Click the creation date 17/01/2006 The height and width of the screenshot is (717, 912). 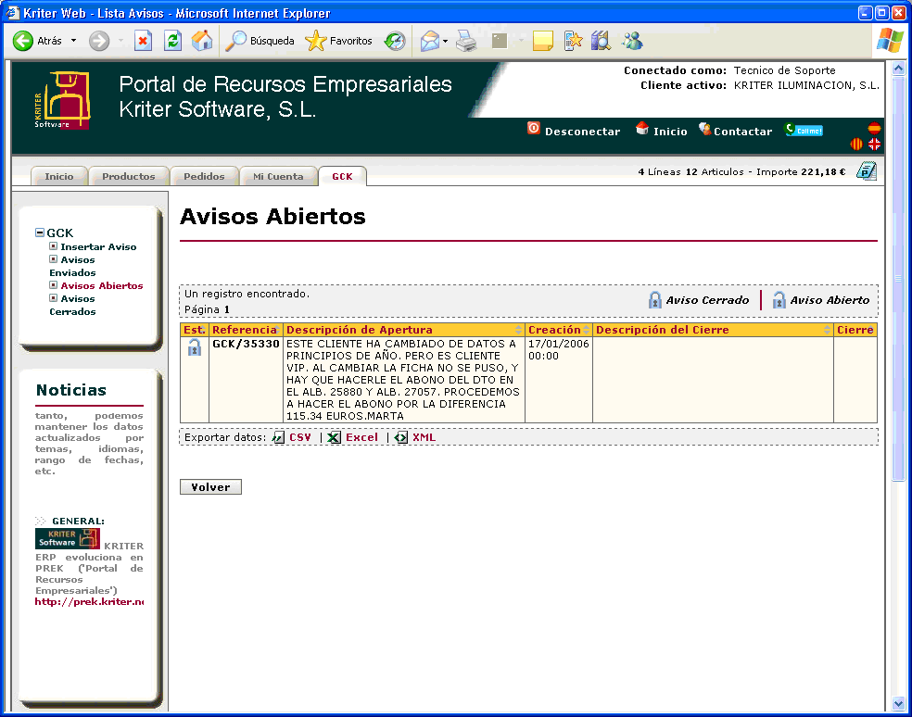[558, 344]
